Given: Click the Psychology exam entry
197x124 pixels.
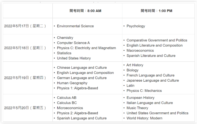Looking at the screenshot, I should 136,26.
